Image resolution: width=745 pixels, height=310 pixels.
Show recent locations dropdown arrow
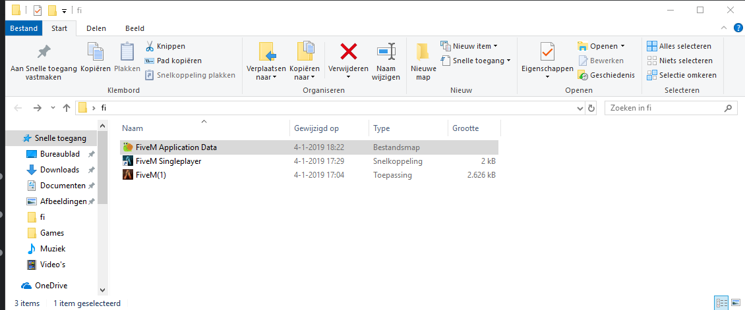tap(53, 107)
